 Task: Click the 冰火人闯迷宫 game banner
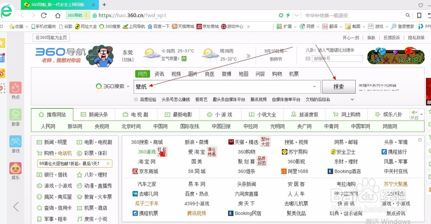tap(395, 55)
